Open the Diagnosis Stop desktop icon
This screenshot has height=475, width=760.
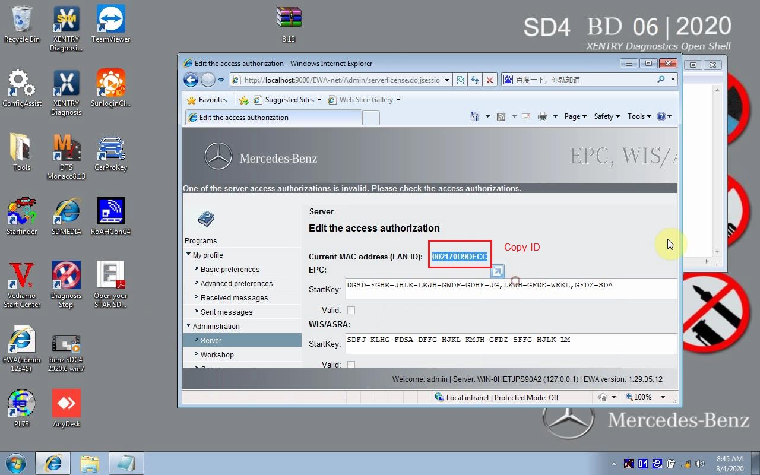point(66,285)
